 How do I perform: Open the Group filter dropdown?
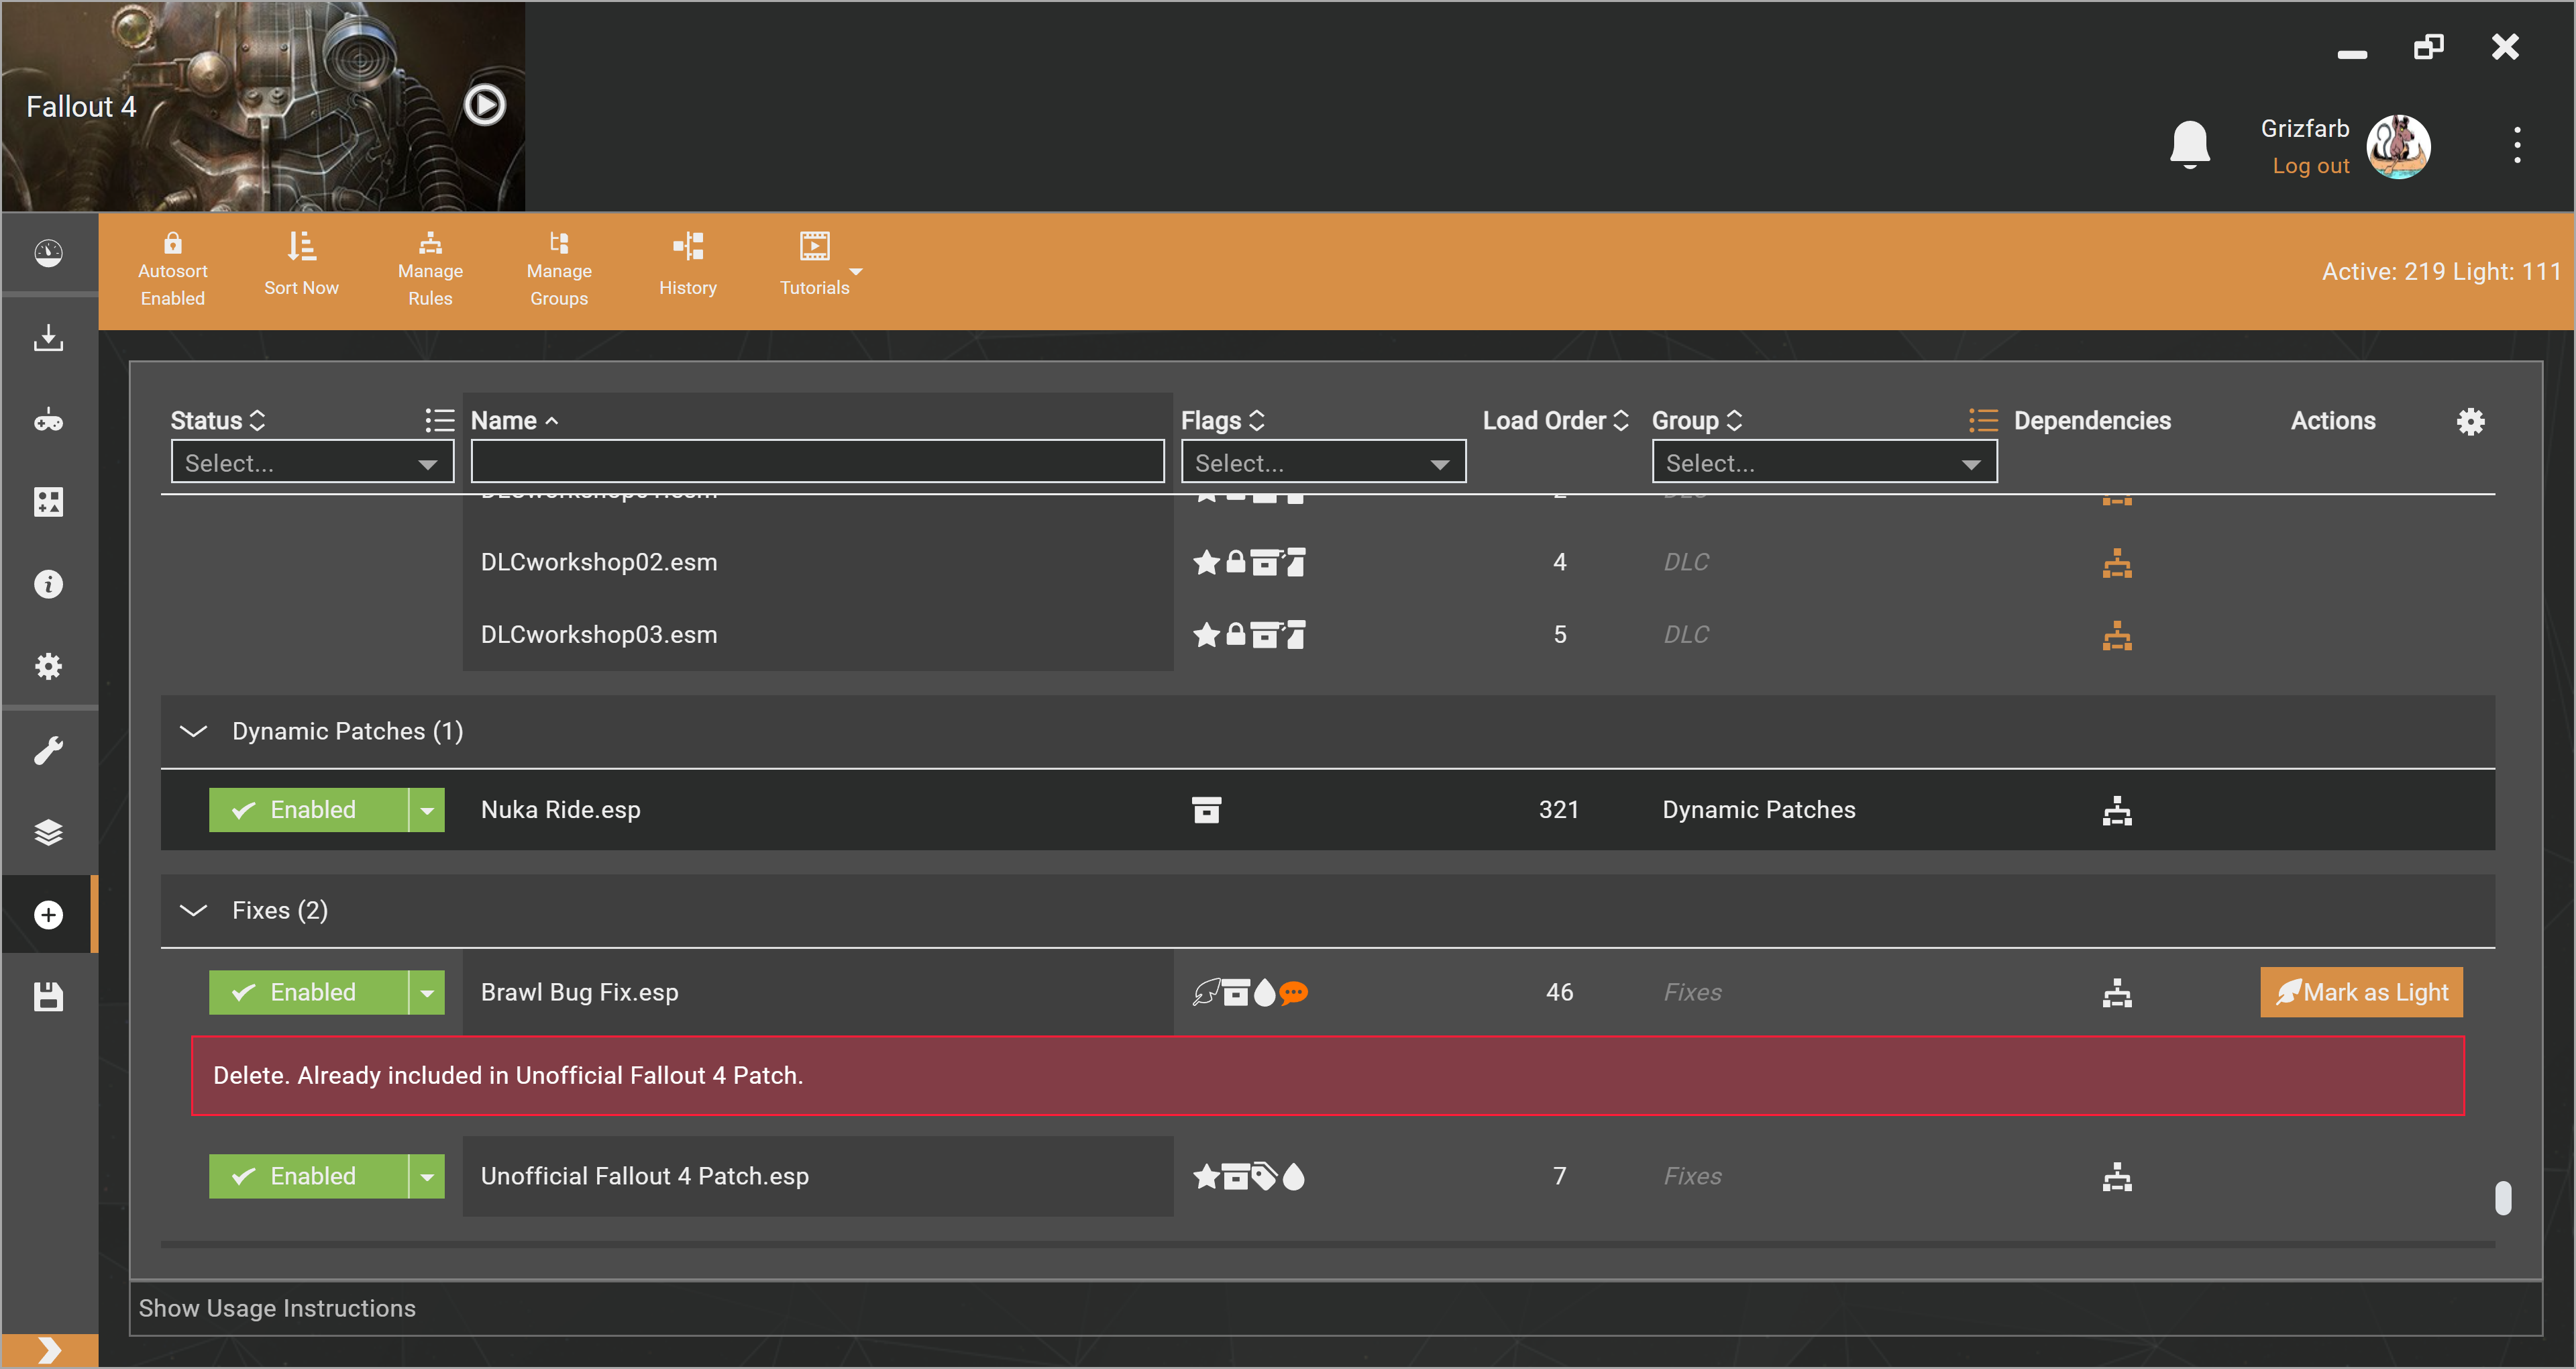coord(1824,462)
